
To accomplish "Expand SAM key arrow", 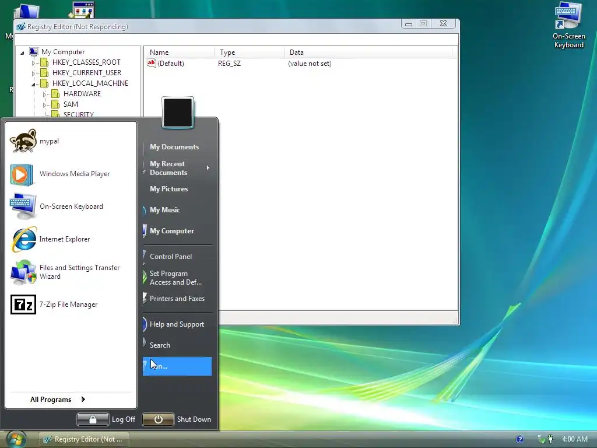I will point(44,105).
